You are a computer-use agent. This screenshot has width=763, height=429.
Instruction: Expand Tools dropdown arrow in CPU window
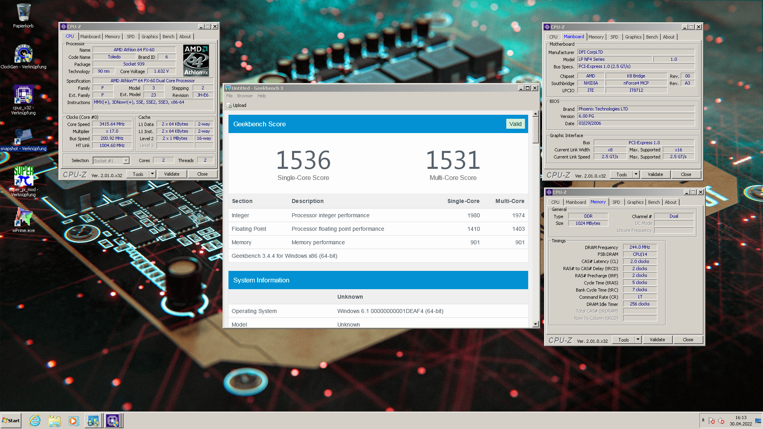tap(152, 174)
